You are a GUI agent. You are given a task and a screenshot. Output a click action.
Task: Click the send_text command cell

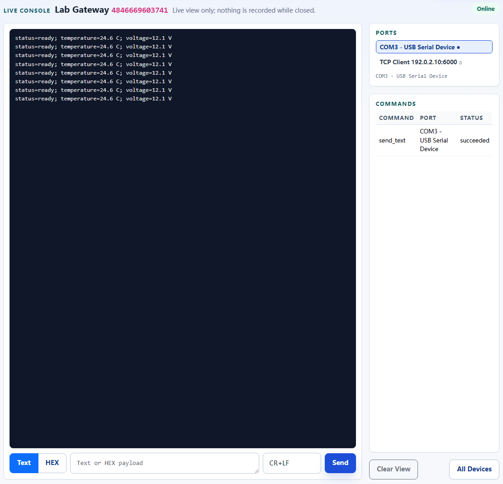(392, 141)
